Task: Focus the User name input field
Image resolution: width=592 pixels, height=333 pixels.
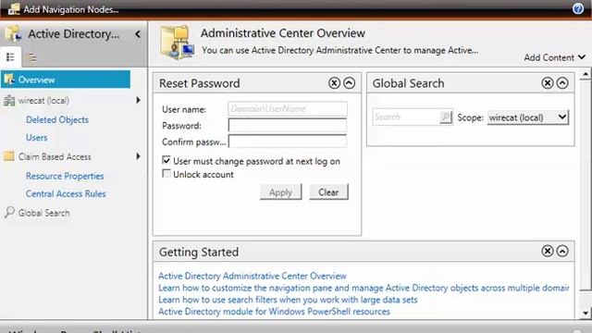Action: click(x=288, y=109)
